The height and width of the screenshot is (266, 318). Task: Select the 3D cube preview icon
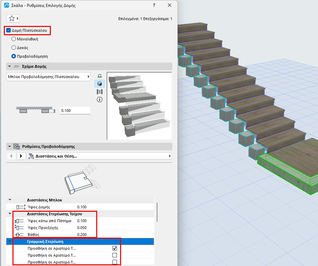100,84
